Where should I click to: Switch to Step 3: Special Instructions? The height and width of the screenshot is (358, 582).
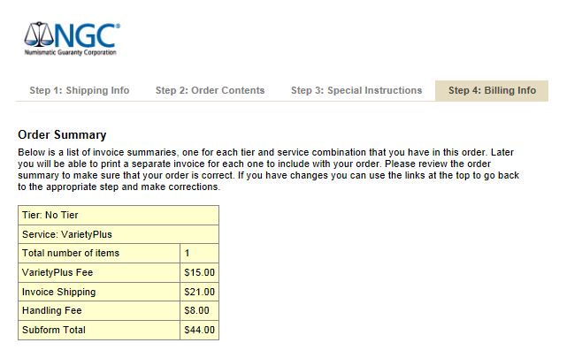point(356,90)
